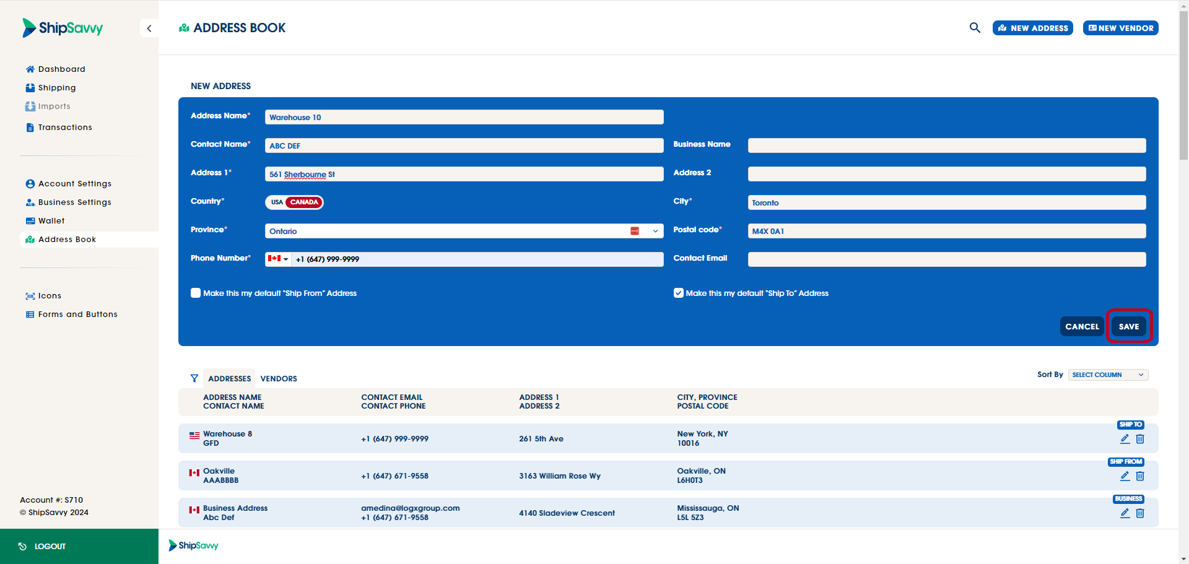Click the search magnifier icon
Screen dimensions: 1189x564
tap(975, 28)
